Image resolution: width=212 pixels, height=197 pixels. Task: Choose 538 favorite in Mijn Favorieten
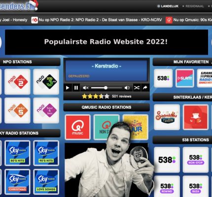[163, 78]
